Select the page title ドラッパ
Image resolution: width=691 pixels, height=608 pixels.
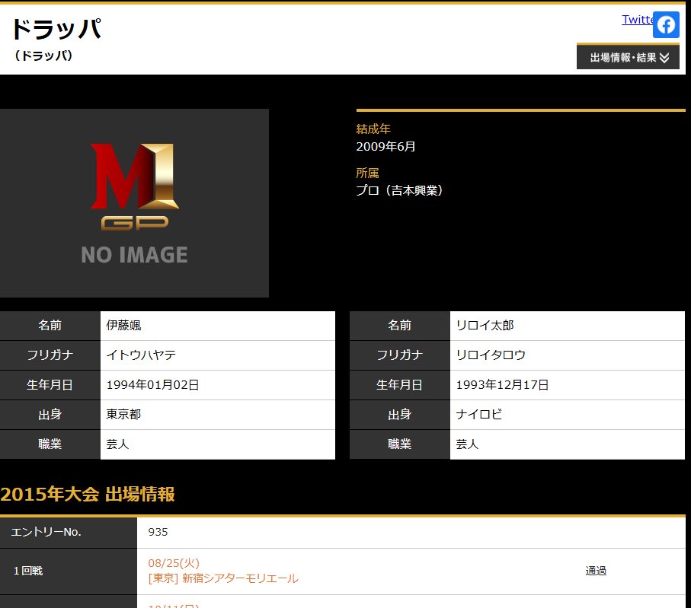[x=57, y=29]
